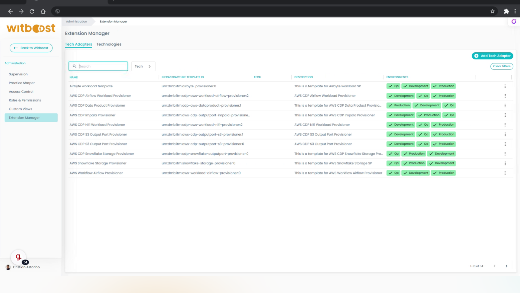Click AWS CDP Impala Provisioner name

pyautogui.click(x=92, y=115)
